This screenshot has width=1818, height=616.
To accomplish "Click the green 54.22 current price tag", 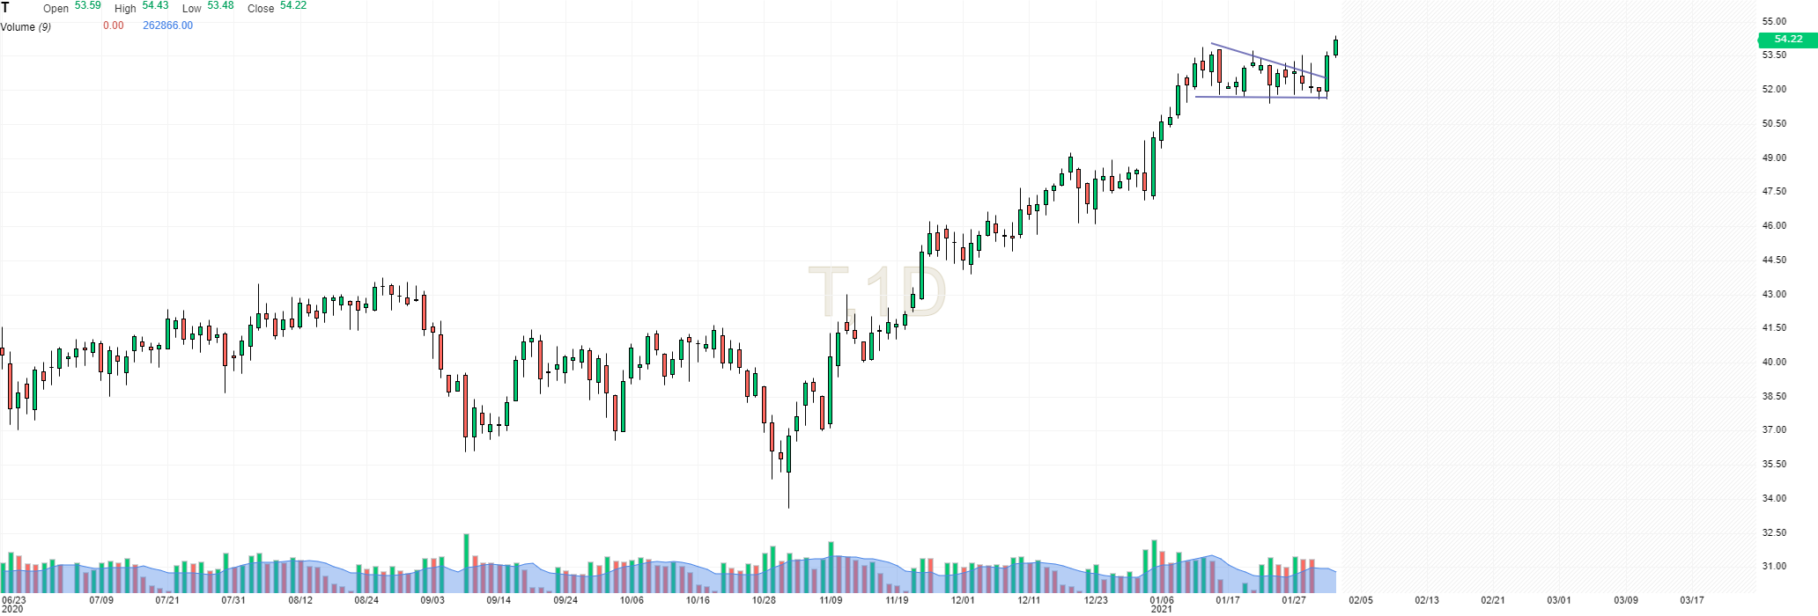I will point(1788,40).
